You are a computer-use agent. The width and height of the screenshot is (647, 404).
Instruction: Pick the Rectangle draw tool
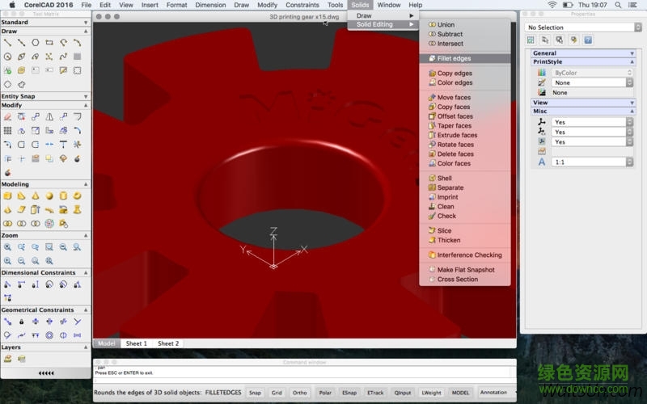coord(49,42)
